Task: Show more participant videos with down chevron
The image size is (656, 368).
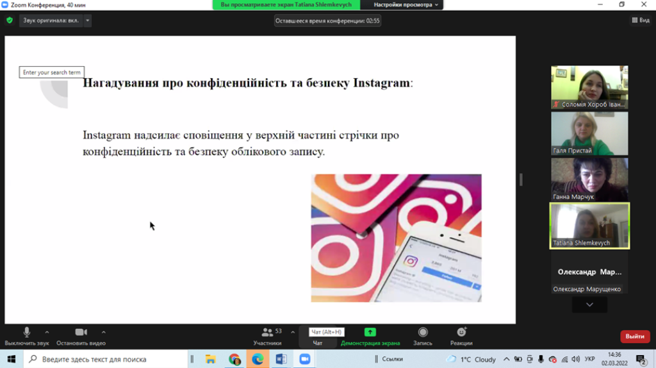Action: (x=589, y=305)
